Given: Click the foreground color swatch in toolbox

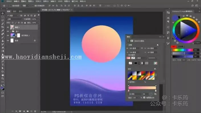Looking at the screenshot, I should 2,88.
